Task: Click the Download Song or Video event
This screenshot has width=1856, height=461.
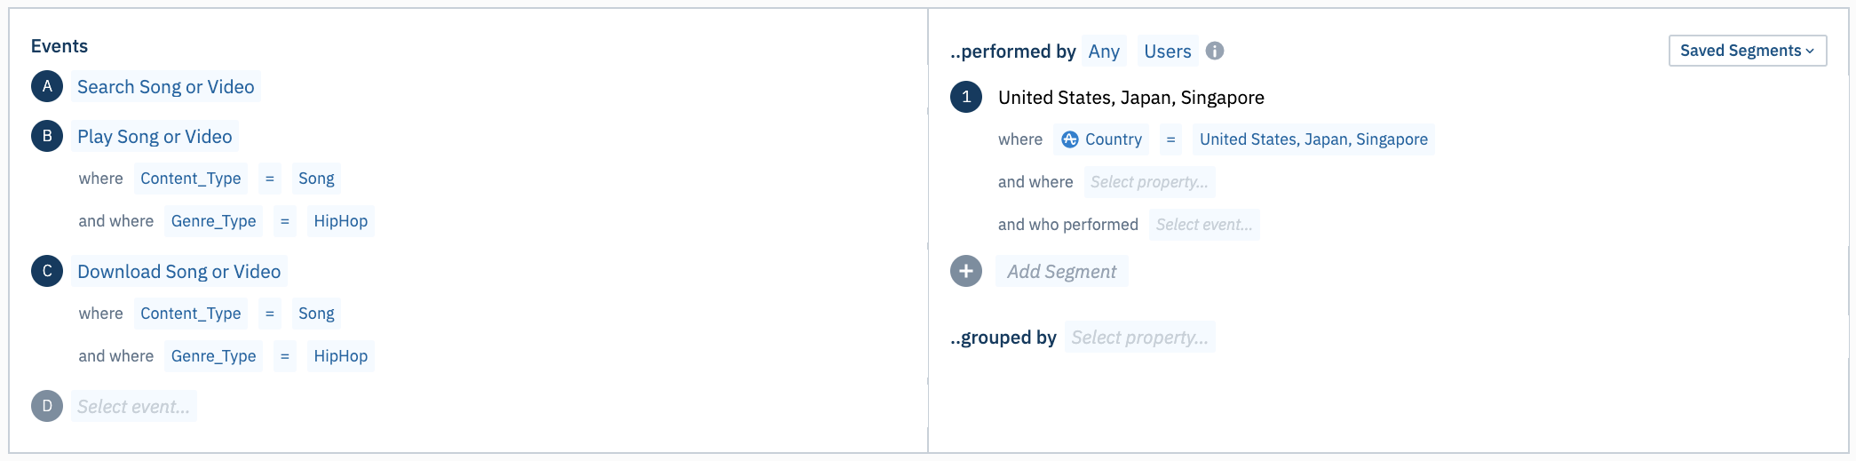Action: (x=178, y=271)
